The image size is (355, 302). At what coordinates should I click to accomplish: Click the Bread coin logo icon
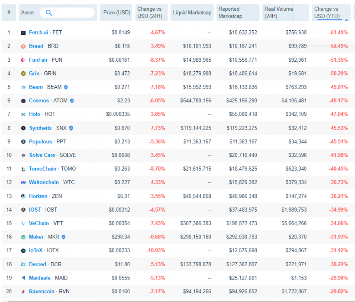pyautogui.click(x=23, y=46)
